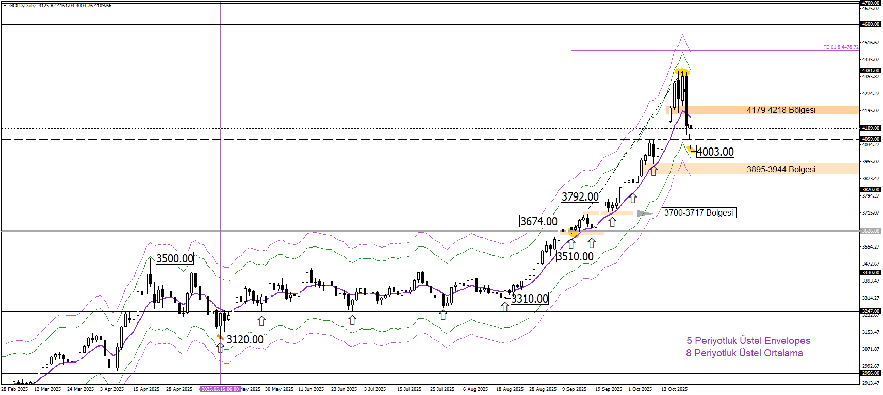Select the 5 Periyotluk Üstel Envelopes text
Screen dimensions: 883x395
pos(748,340)
